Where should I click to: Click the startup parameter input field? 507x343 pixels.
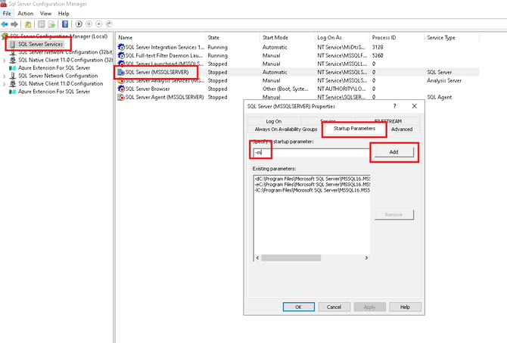pyautogui.click(x=311, y=152)
